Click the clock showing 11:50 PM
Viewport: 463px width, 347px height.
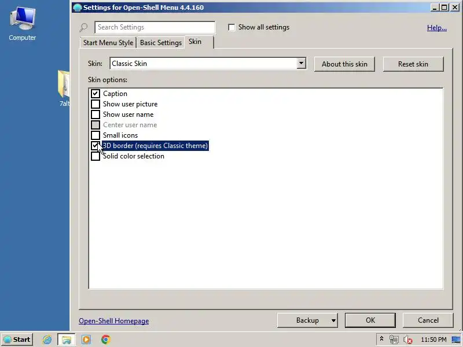click(433, 339)
